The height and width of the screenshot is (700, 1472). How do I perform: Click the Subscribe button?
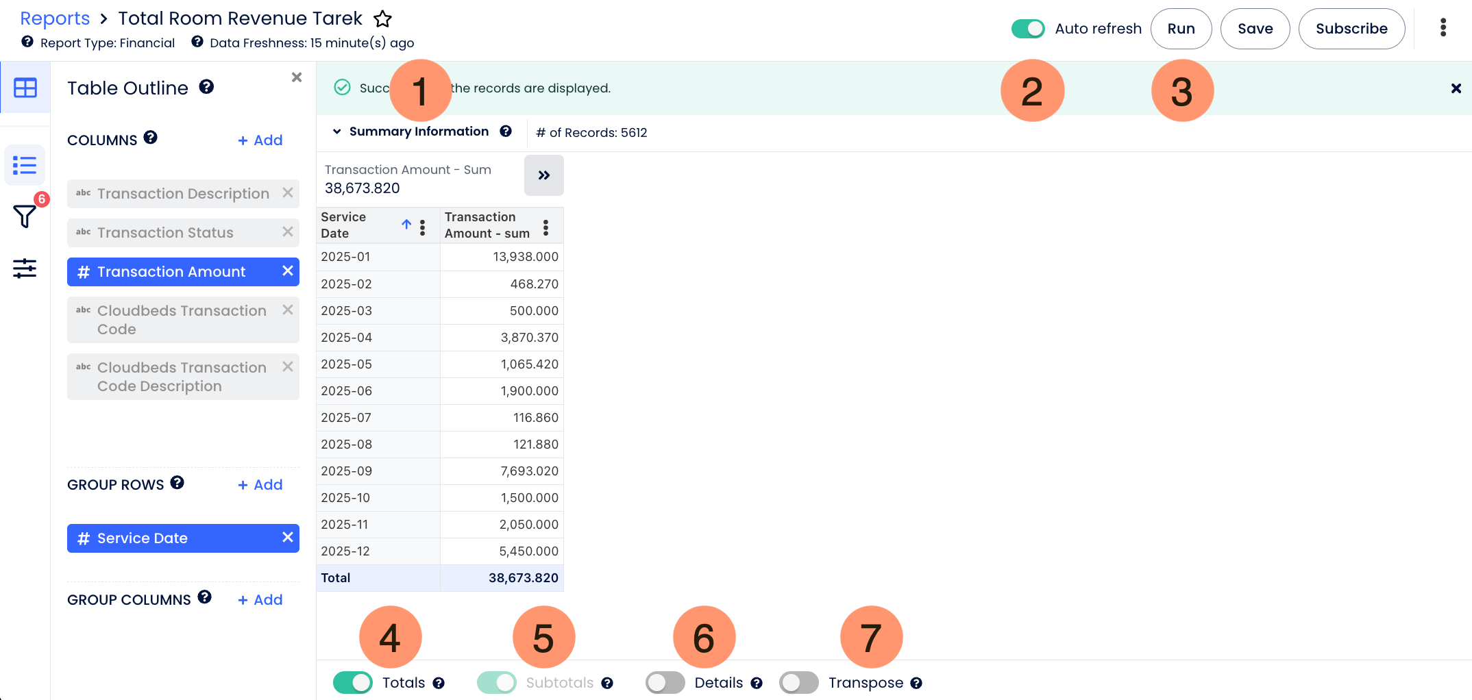tap(1351, 29)
